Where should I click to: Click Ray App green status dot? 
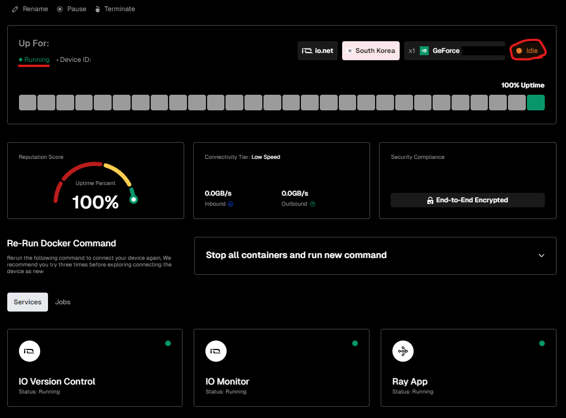click(542, 343)
